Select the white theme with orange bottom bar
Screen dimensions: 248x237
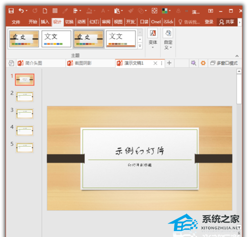121,39
